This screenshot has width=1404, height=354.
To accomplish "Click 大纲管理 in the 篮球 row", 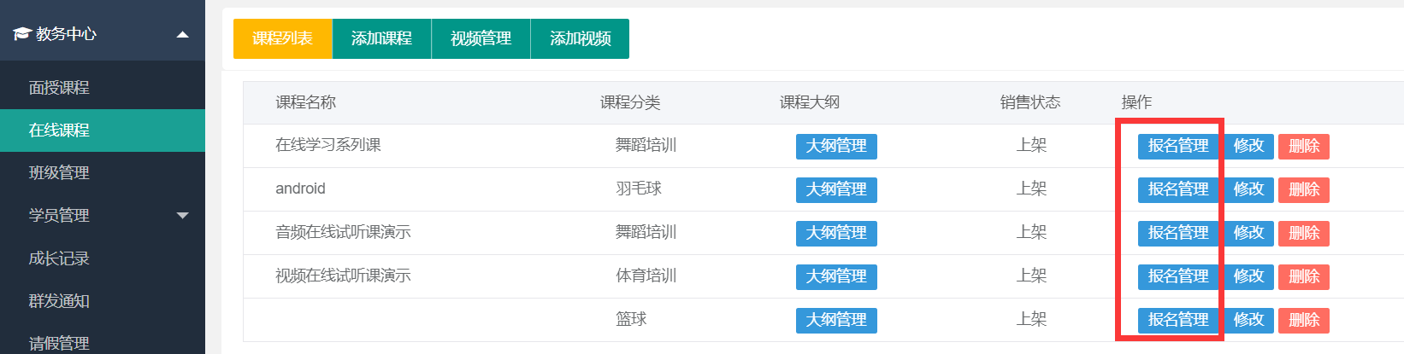I will pyautogui.click(x=836, y=320).
